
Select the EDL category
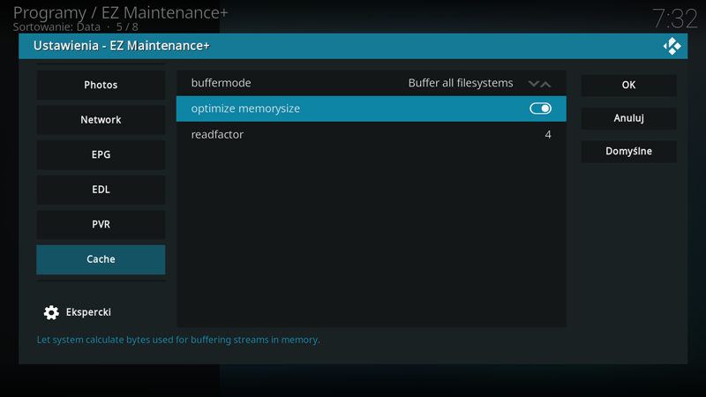pyautogui.click(x=101, y=190)
